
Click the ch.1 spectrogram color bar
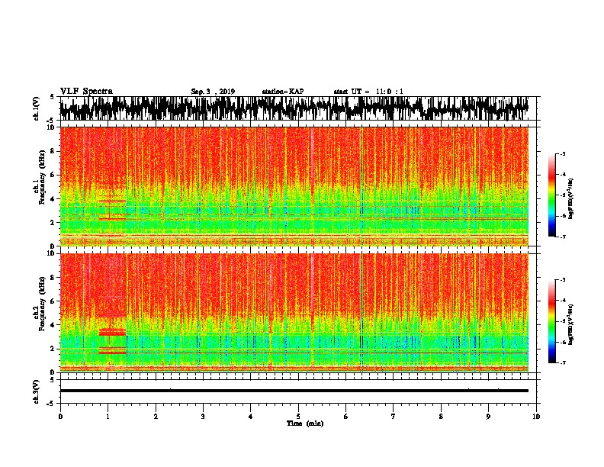(x=551, y=195)
